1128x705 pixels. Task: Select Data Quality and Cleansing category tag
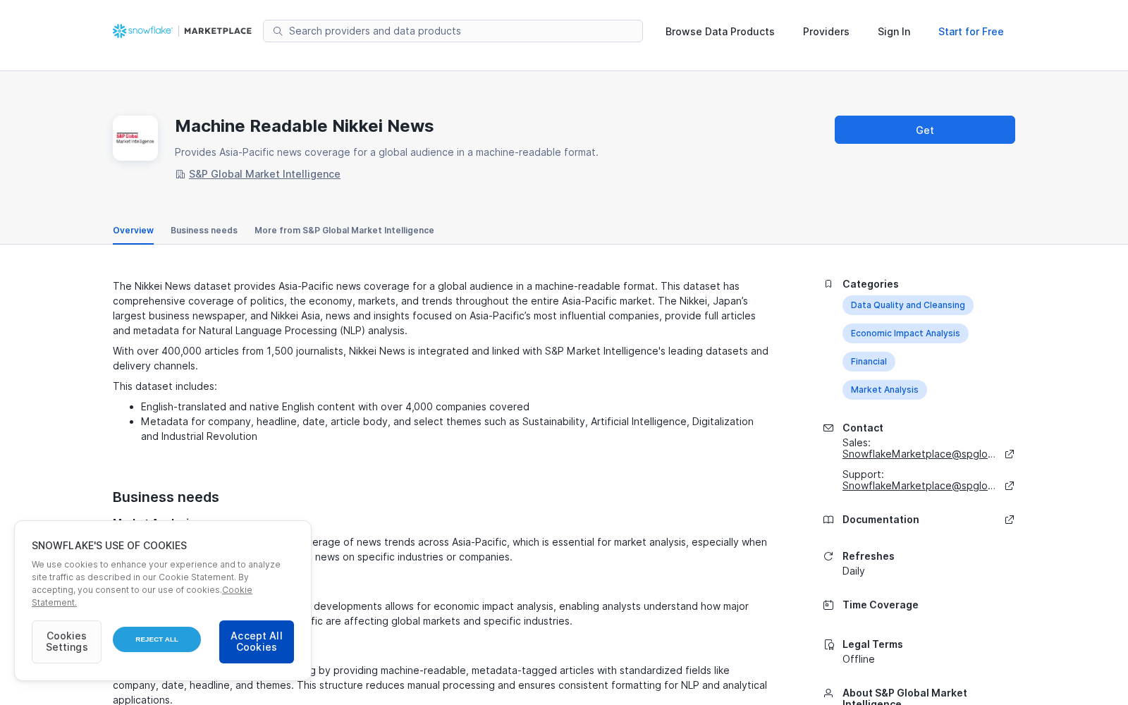(x=908, y=305)
